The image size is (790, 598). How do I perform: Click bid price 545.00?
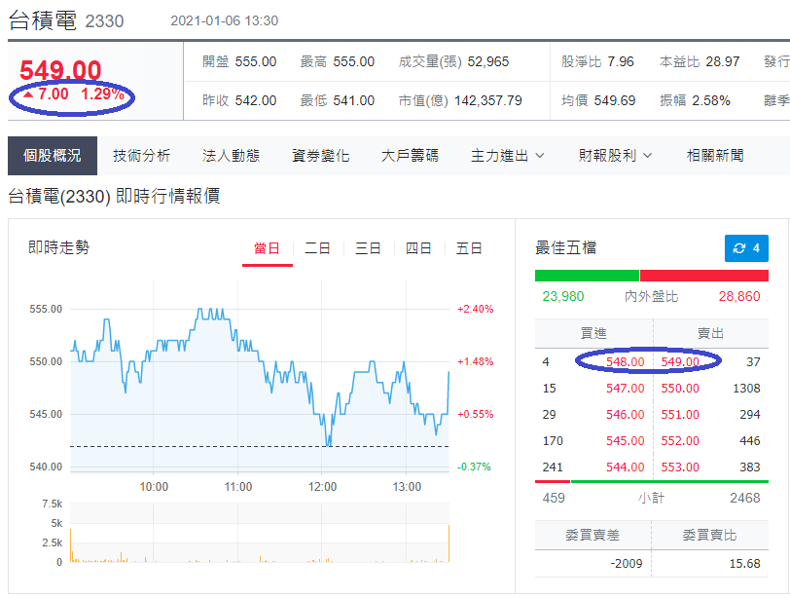point(625,440)
